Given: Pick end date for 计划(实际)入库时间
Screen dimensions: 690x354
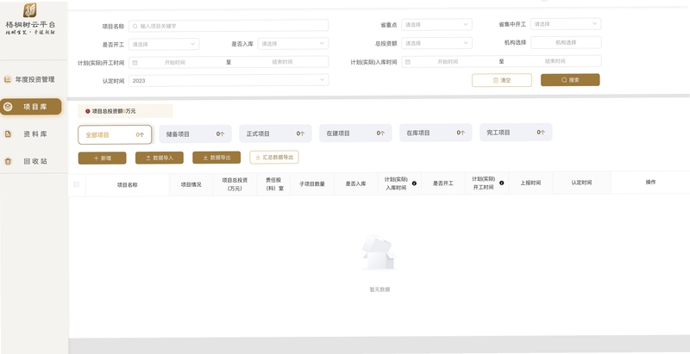Looking at the screenshot, I should [555, 61].
